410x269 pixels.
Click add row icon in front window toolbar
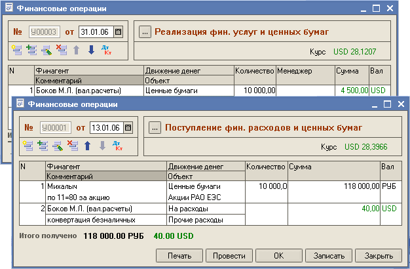point(28,146)
